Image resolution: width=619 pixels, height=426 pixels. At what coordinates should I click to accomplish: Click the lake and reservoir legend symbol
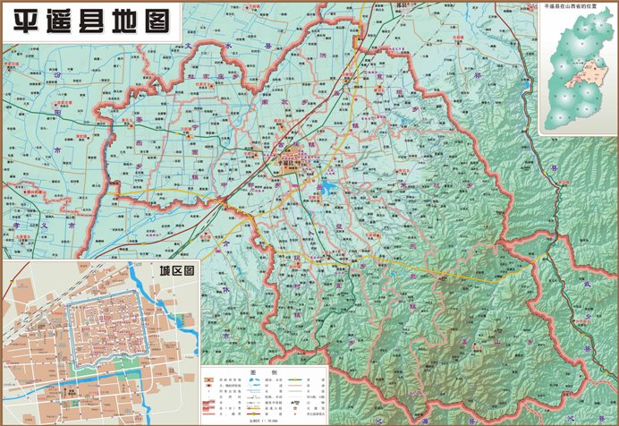254,379
